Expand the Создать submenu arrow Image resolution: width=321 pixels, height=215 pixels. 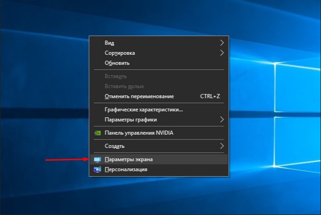[222, 146]
